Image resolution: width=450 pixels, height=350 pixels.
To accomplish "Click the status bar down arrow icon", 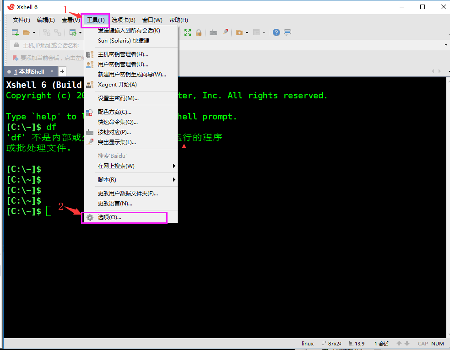I will tap(407, 343).
